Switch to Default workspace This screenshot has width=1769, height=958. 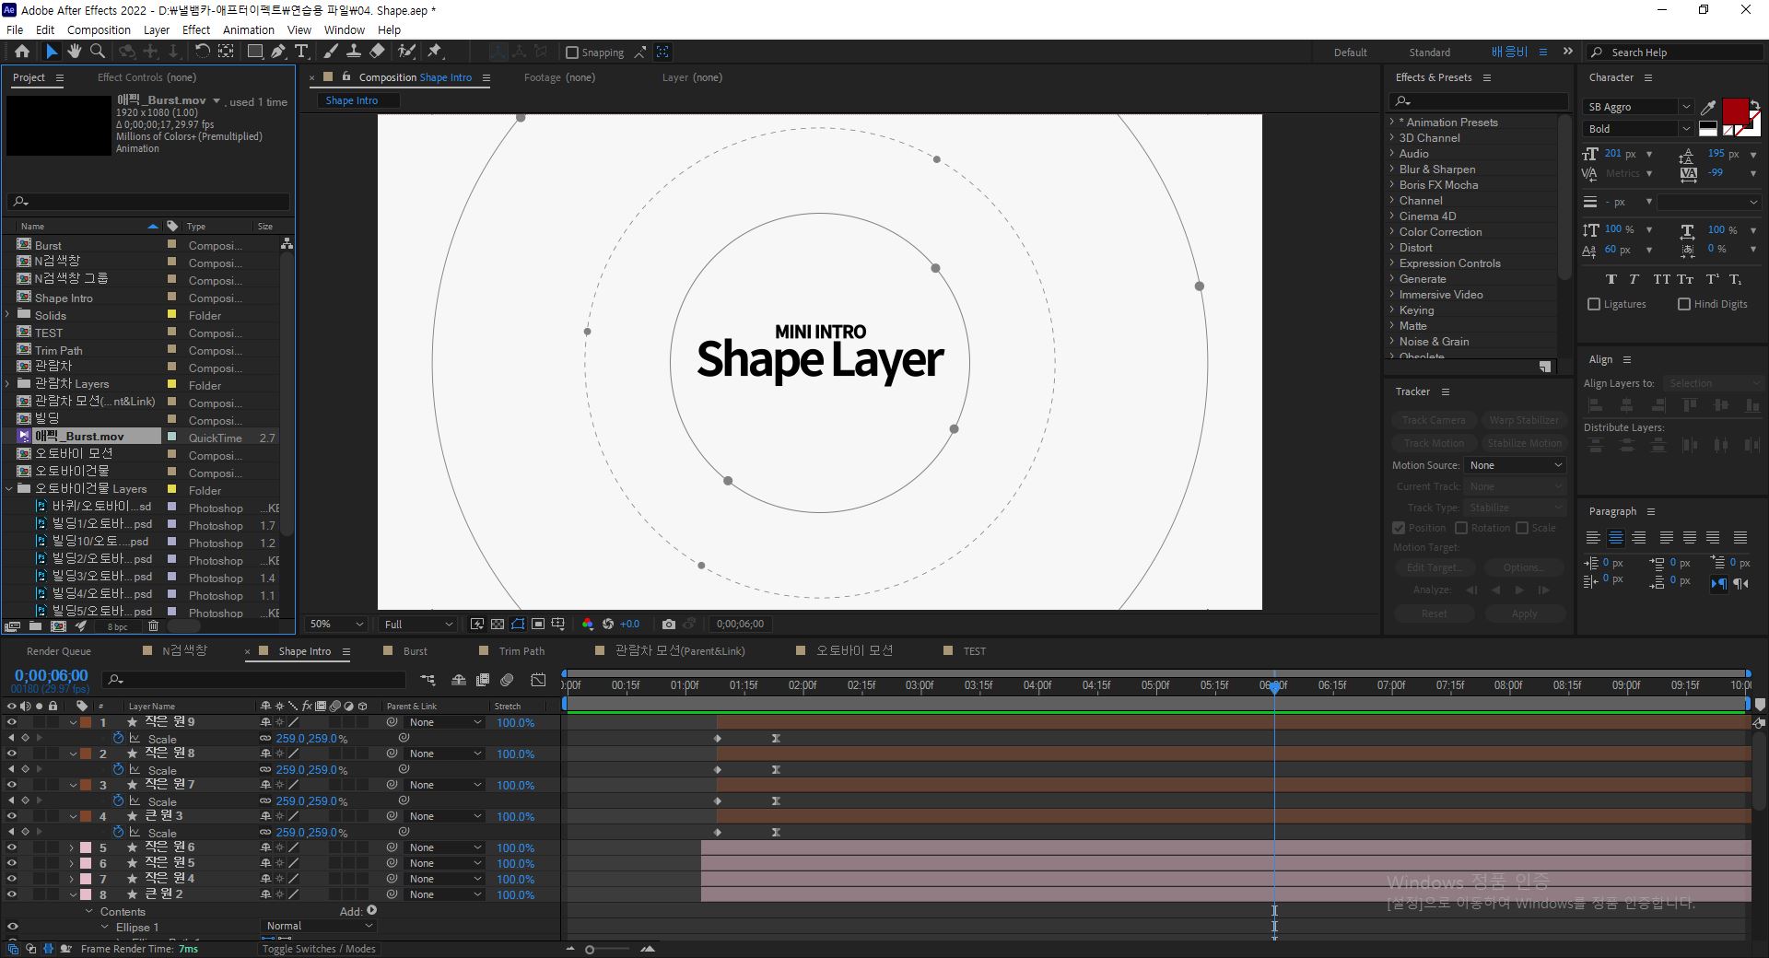(1350, 53)
